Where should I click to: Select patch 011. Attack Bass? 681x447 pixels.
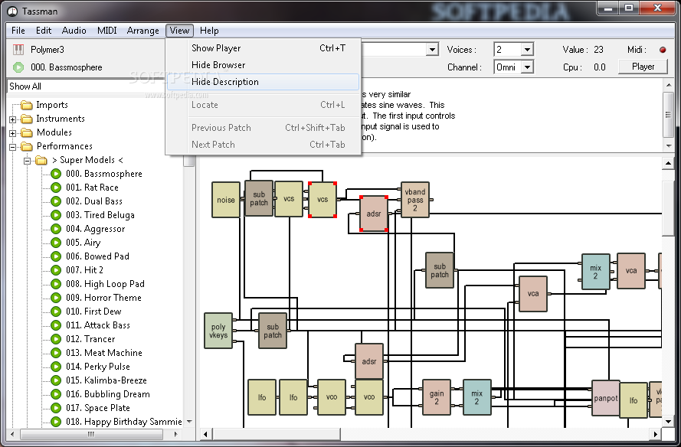[x=98, y=325]
